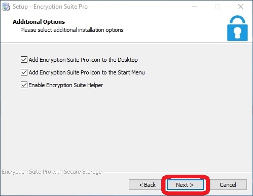This screenshot has height=196, width=253.
Task: Cancel the installation
Action: [x=228, y=185]
